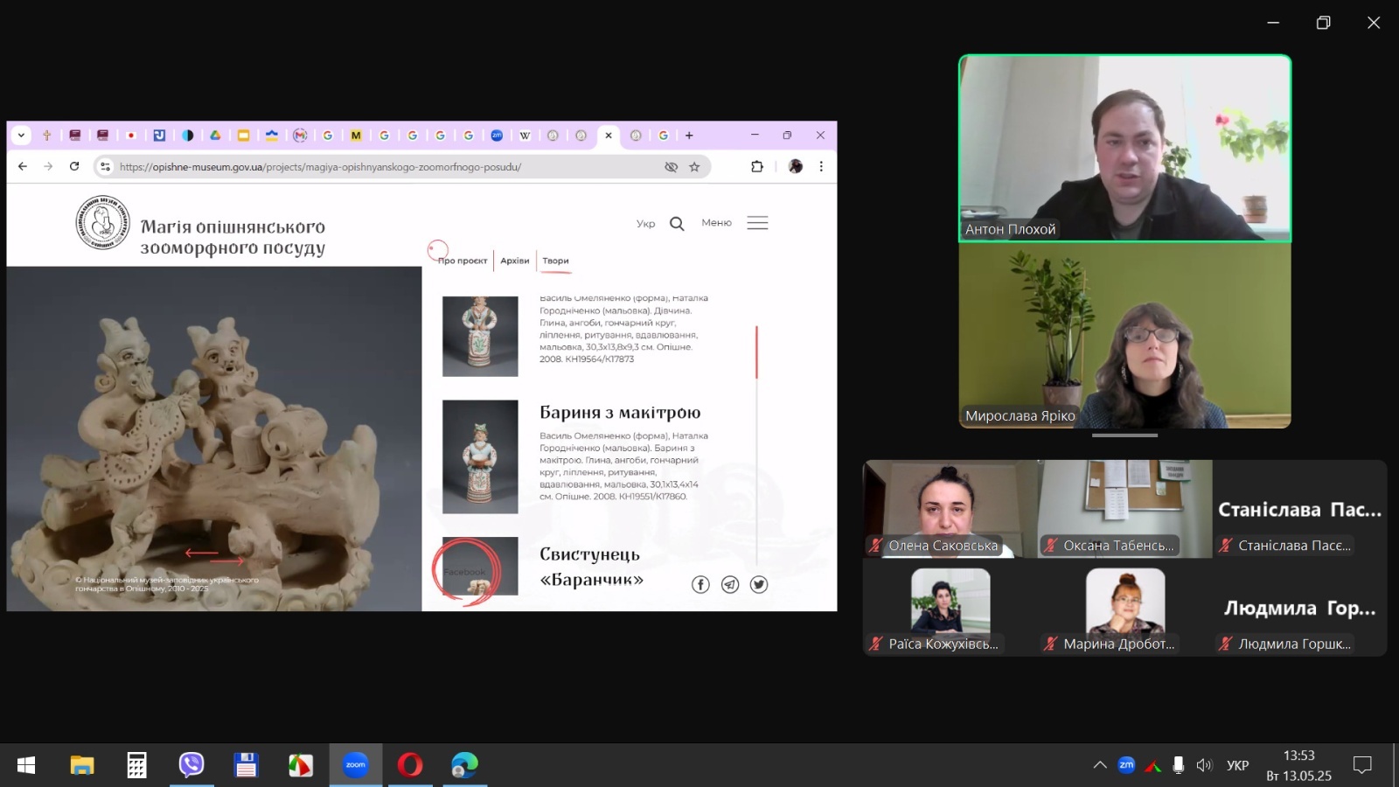Screen dimensions: 1399x787
Task: Open the Свистунець thumbnail image
Action: click(x=480, y=566)
